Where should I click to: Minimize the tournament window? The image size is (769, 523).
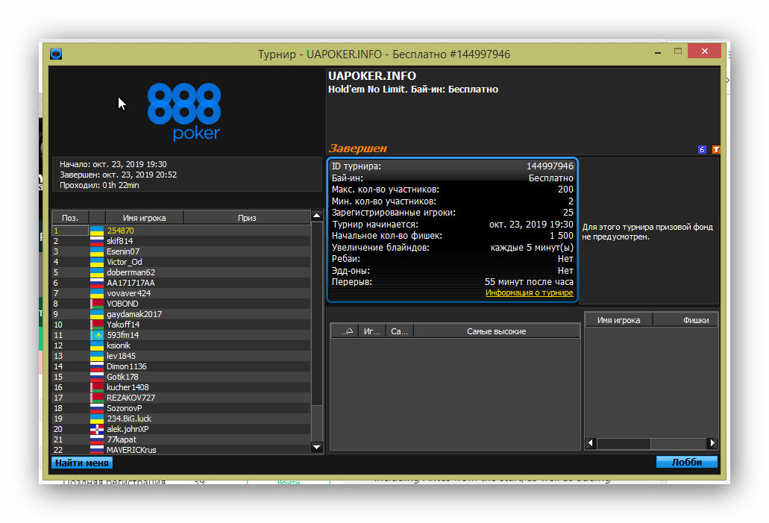coord(658,51)
